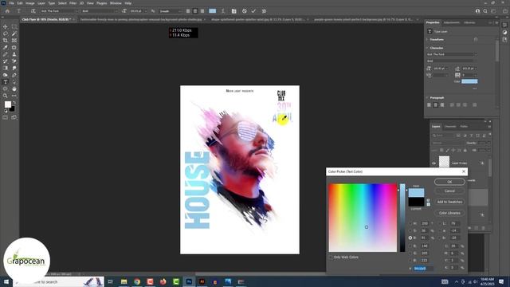Click the hue slider strip in Color Picker
The width and height of the screenshot is (510, 287).
click(x=402, y=218)
